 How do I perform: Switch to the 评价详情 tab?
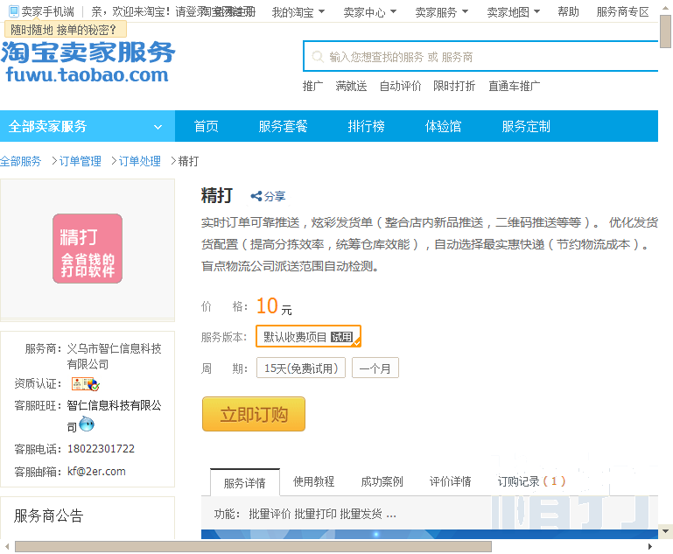pyautogui.click(x=450, y=481)
